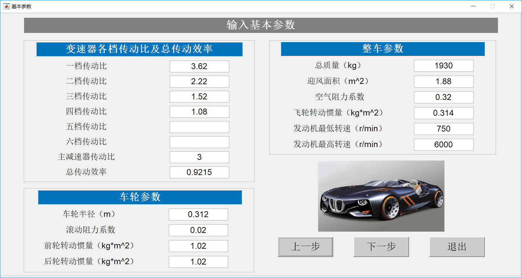522x278 pixels.
Task: Select the 发动机最高转速 input field
Action: [x=444, y=145]
